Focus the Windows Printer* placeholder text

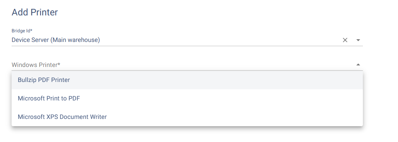click(x=36, y=65)
